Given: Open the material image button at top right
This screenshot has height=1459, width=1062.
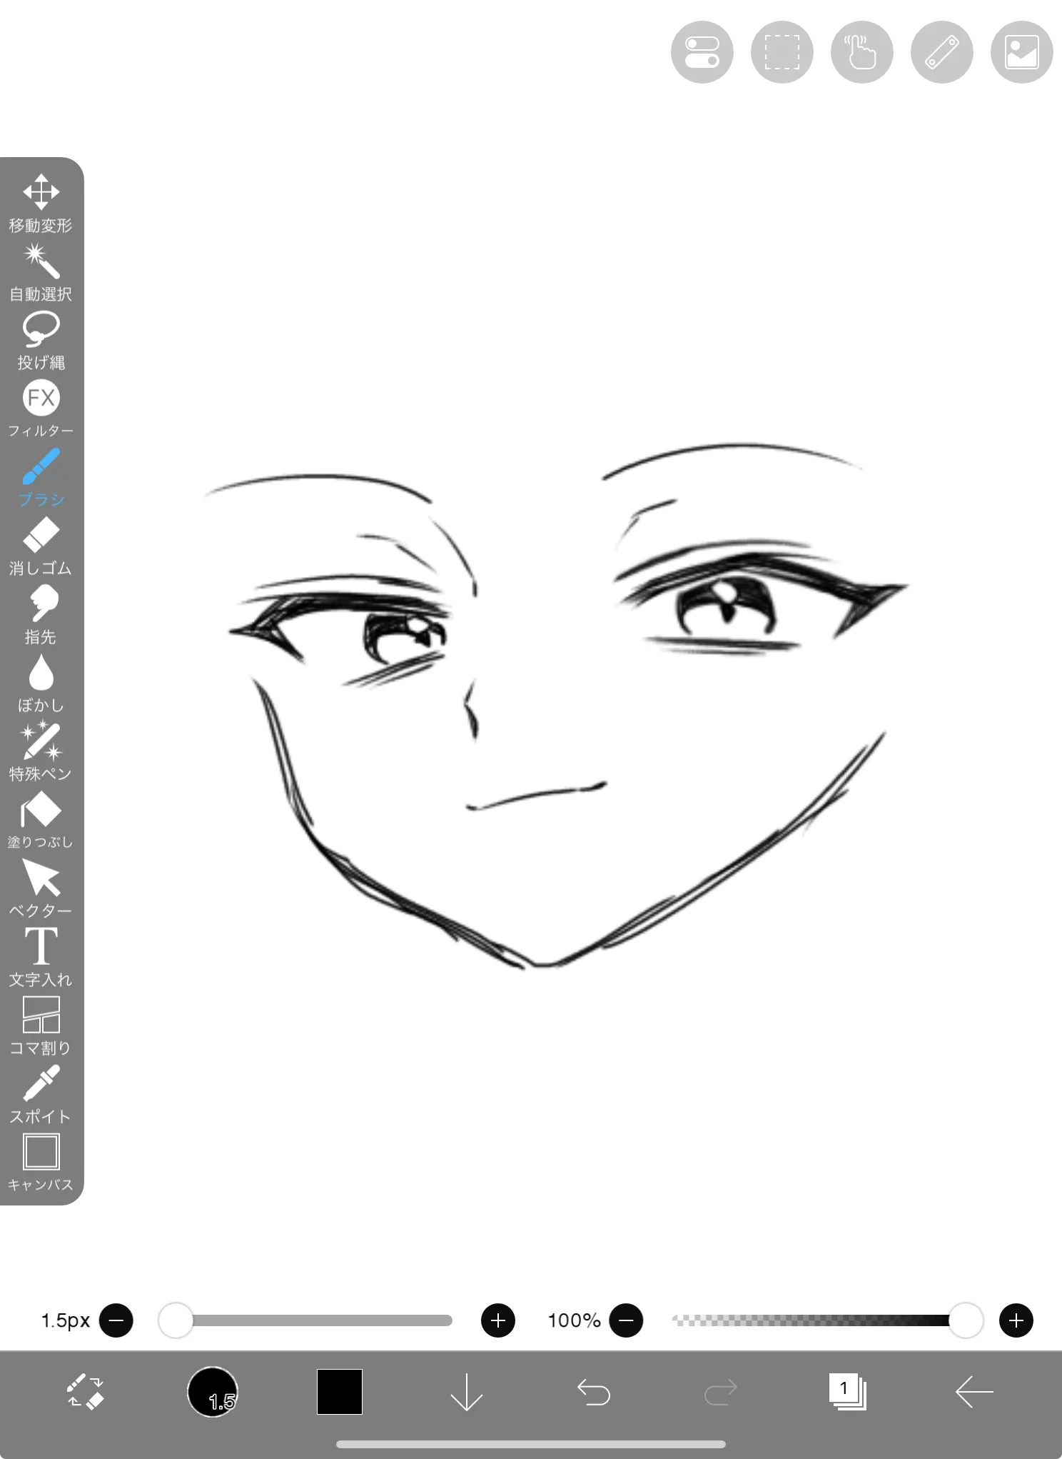Looking at the screenshot, I should click(x=1022, y=52).
